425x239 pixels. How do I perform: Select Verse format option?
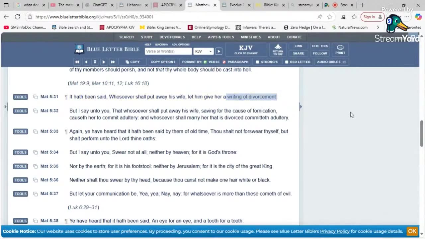(212, 62)
